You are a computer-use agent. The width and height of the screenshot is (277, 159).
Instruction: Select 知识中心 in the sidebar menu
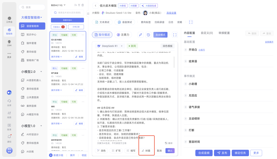tap(32, 34)
